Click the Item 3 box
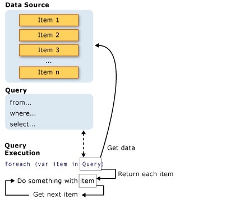The height and width of the screenshot is (203, 226). [49, 50]
